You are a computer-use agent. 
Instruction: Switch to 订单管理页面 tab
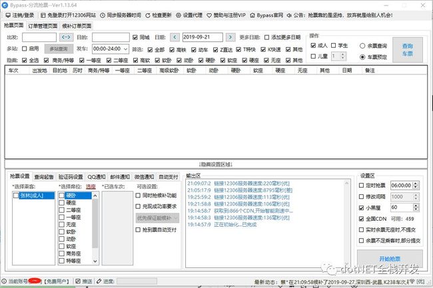coord(43,26)
